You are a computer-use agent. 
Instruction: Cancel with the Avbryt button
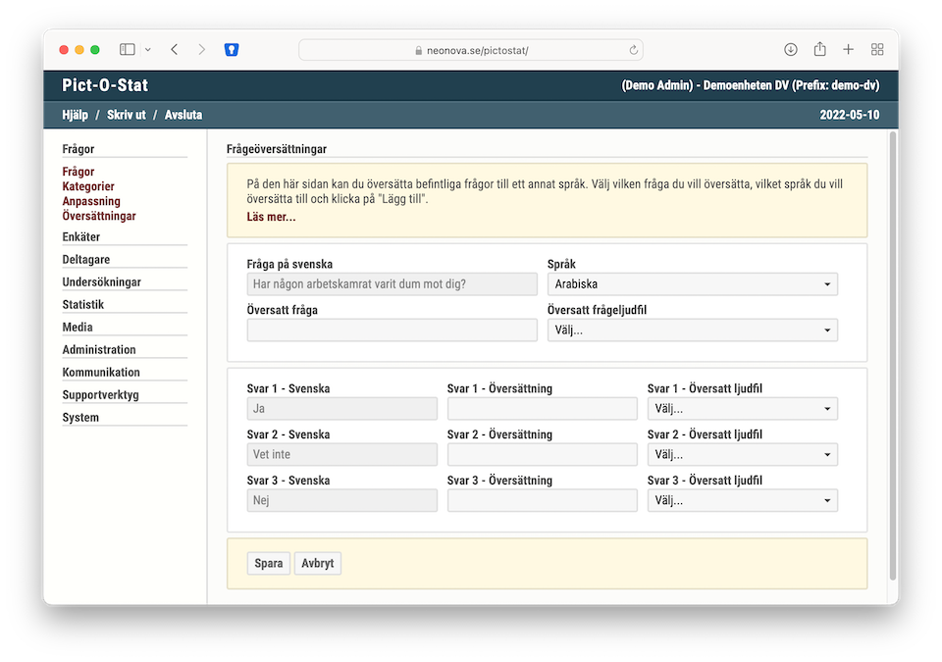(x=317, y=564)
